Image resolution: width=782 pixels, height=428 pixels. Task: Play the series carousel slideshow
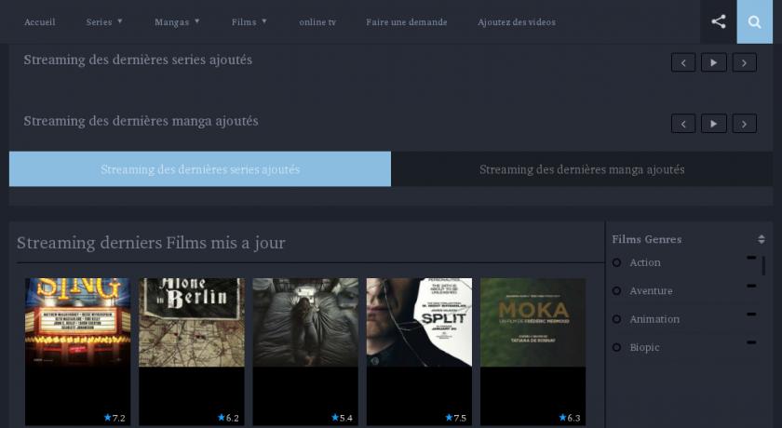(x=714, y=62)
